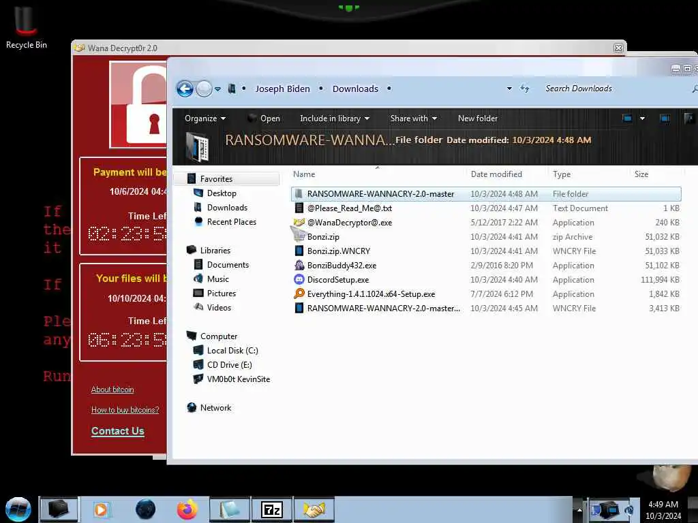Click the Explorer forward arrow button
The width and height of the screenshot is (698, 523).
coord(204,89)
